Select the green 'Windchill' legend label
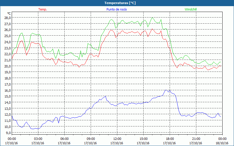Viewport: 234px width, 146px height. (191, 9)
